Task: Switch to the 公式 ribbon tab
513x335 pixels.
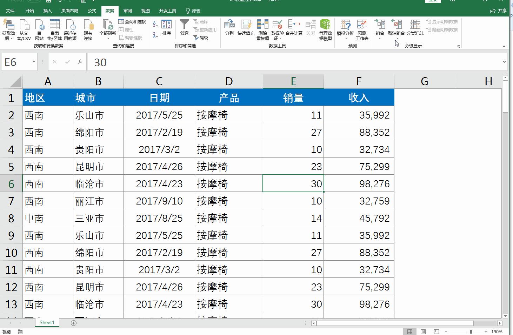Action: click(x=92, y=11)
